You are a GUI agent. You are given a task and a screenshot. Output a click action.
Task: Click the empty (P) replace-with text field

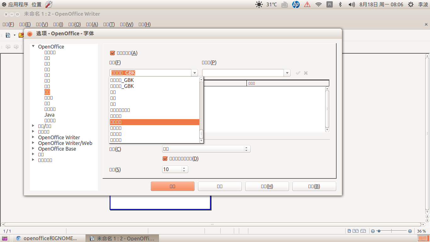(x=243, y=73)
